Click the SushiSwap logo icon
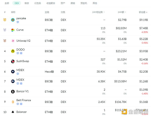The image size is (151, 117). (x=13, y=61)
